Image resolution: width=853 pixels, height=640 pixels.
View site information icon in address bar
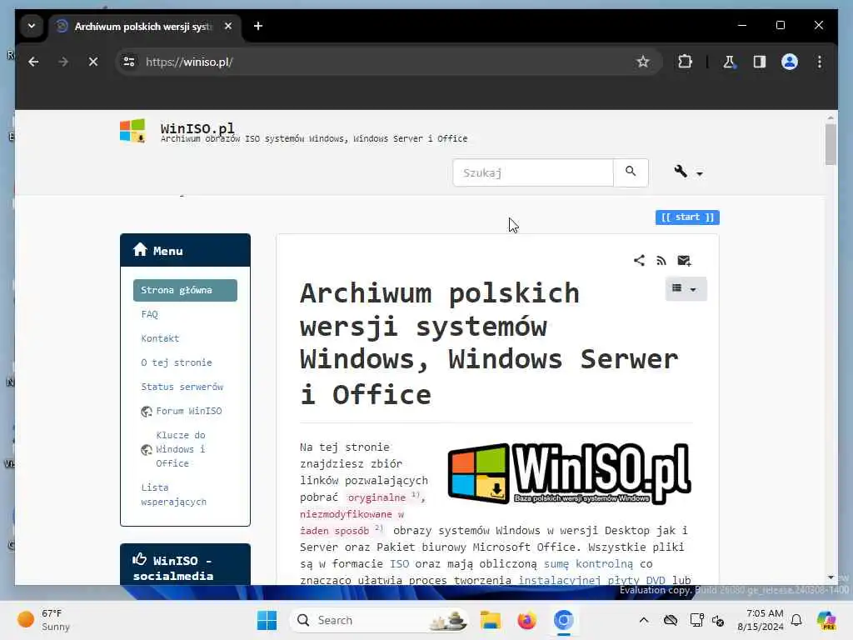pos(129,62)
